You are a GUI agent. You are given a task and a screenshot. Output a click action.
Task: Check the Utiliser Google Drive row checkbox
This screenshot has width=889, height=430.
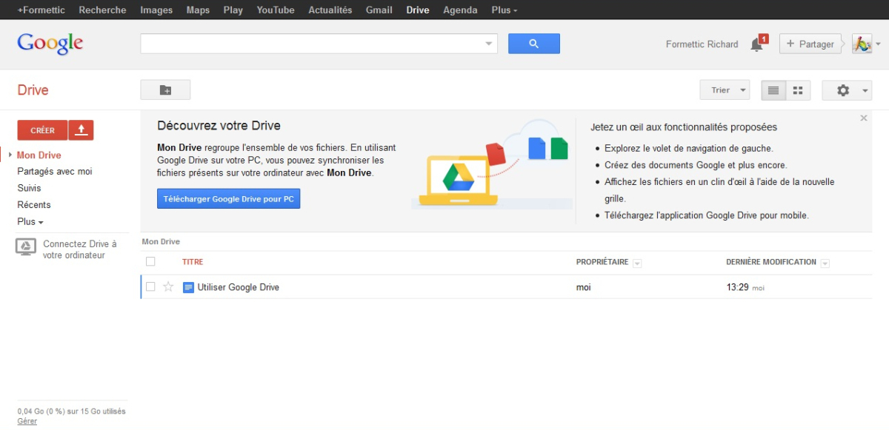coord(150,287)
